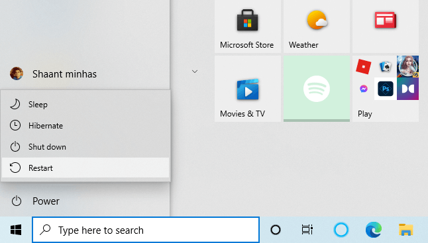Open Task View on taskbar

coord(307,230)
